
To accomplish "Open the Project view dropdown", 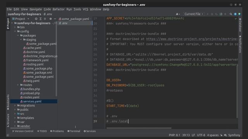I will tap(21, 19).
